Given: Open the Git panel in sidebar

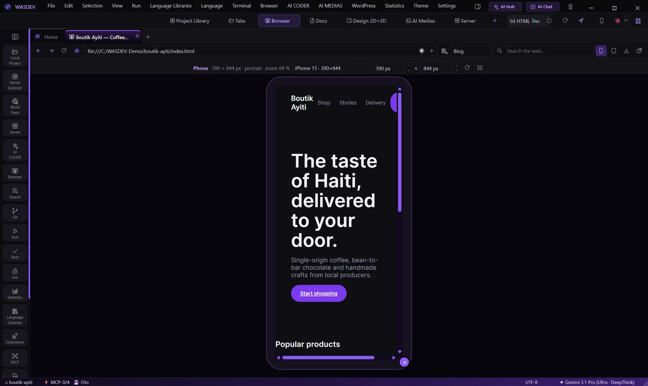Looking at the screenshot, I should click(x=15, y=213).
